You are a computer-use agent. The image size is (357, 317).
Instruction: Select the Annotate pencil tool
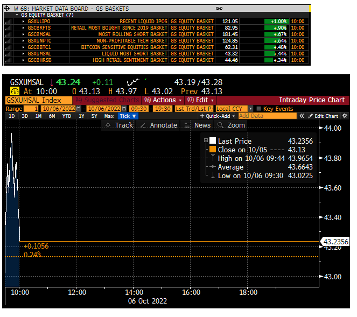click(159, 125)
